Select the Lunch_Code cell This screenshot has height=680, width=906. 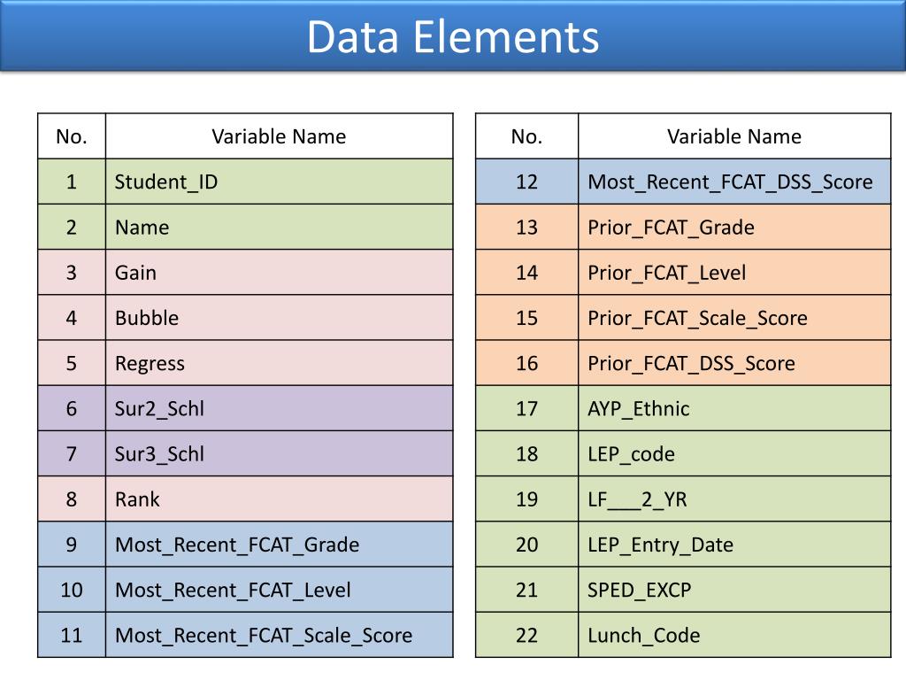tap(734, 635)
